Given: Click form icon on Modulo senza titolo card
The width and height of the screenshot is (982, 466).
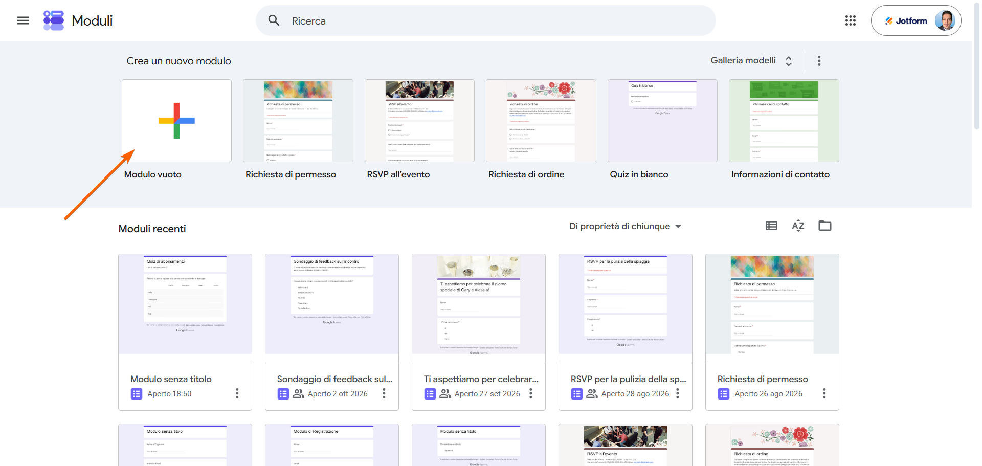Looking at the screenshot, I should pyautogui.click(x=137, y=394).
